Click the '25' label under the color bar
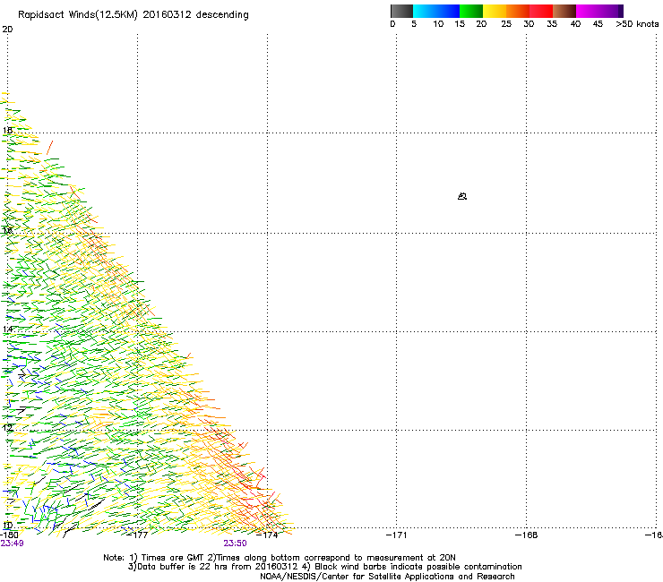Image resolution: width=663 pixels, height=582 pixels. [506, 24]
